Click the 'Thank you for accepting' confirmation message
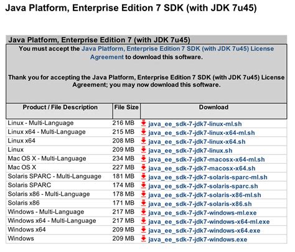The image size is (295, 252). pos(146,81)
